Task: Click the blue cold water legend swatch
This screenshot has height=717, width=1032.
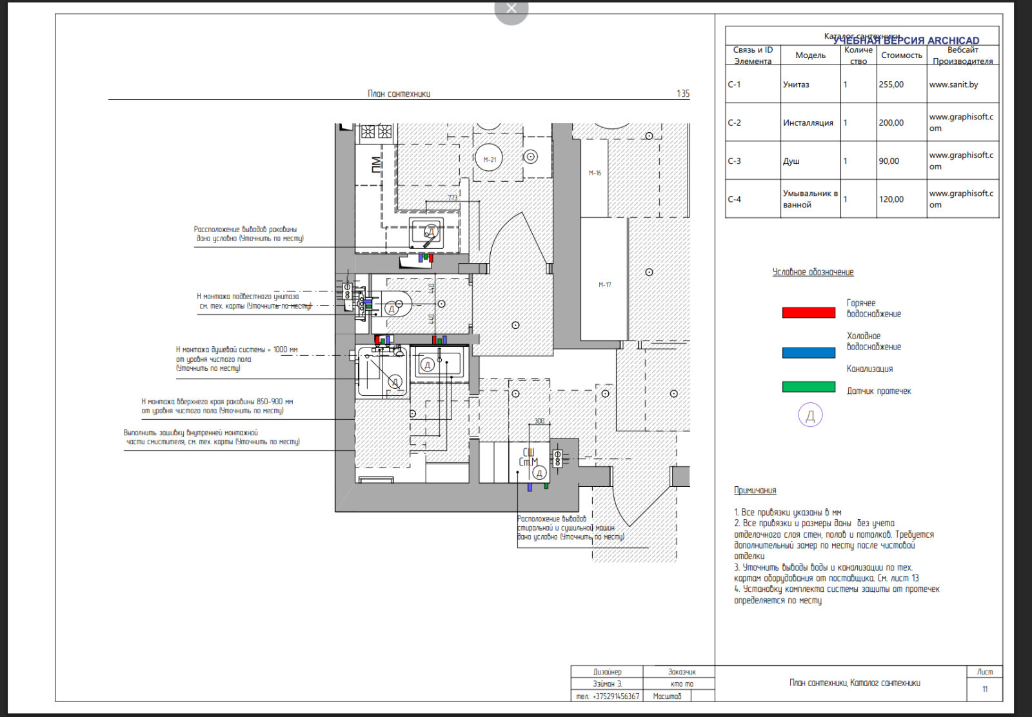Action: pyautogui.click(x=808, y=353)
